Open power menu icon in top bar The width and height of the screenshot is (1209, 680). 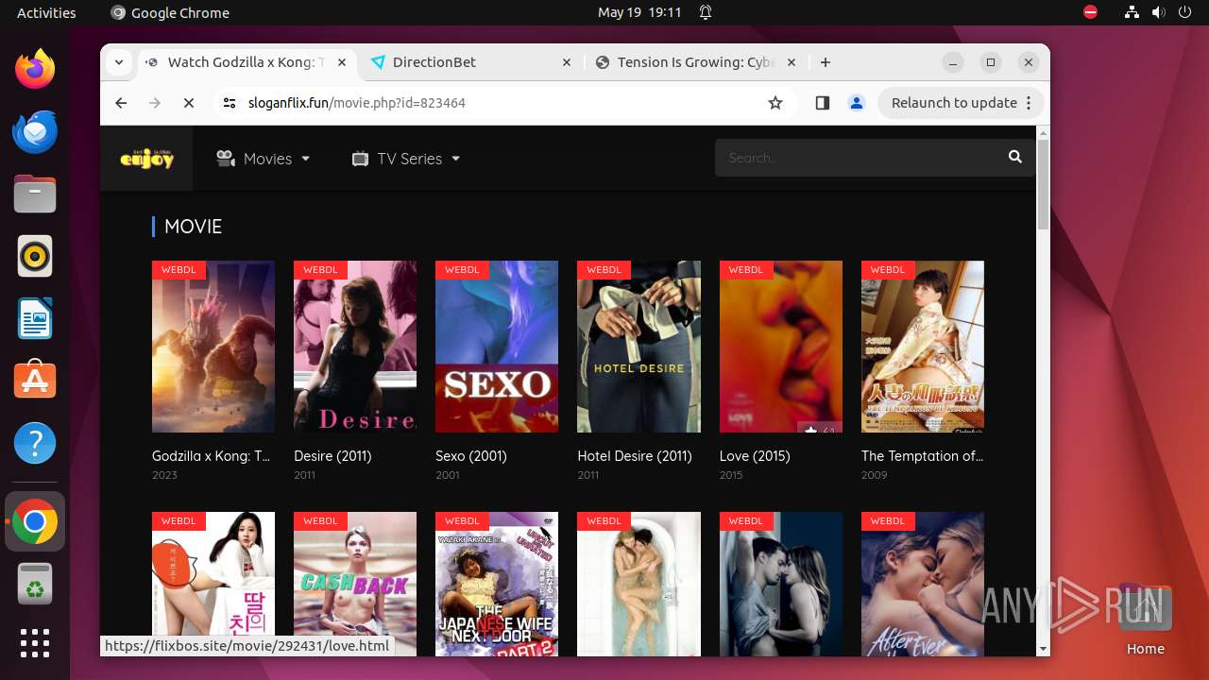(x=1184, y=12)
